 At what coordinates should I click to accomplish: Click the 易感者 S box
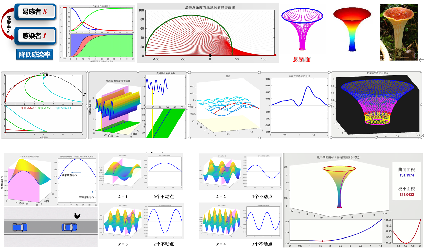35,12
